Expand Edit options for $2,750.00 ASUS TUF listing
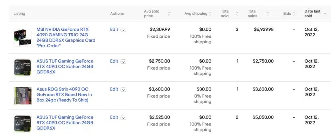This screenshot has height=137, width=336. click(123, 62)
